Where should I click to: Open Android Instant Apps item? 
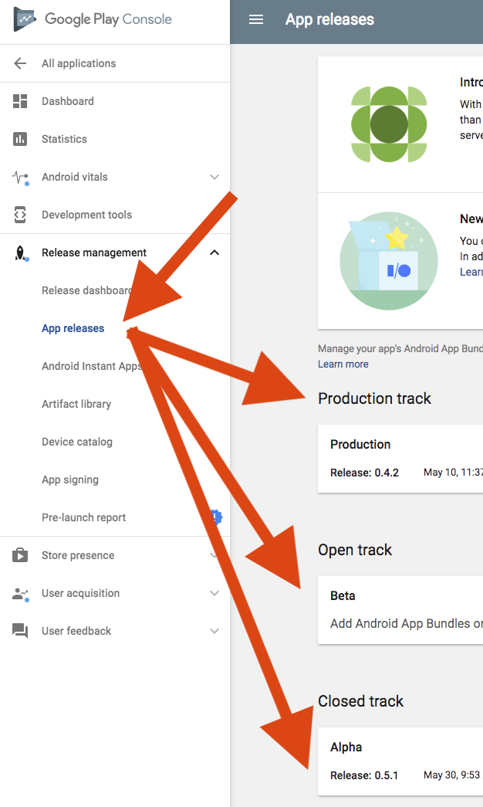[92, 366]
